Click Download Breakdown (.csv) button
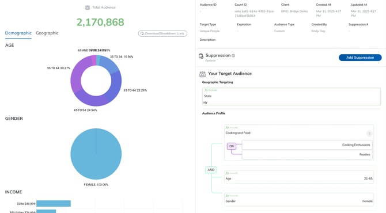Screen dimensions: 386x213 pyautogui.click(x=162, y=33)
